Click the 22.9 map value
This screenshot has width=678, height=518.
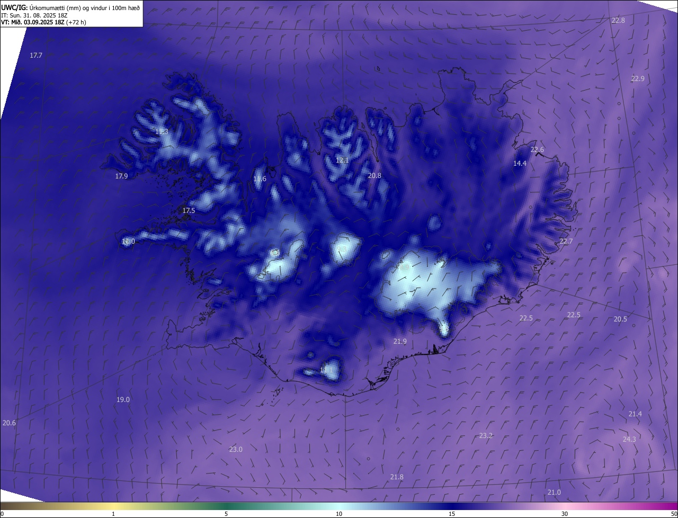(638, 78)
